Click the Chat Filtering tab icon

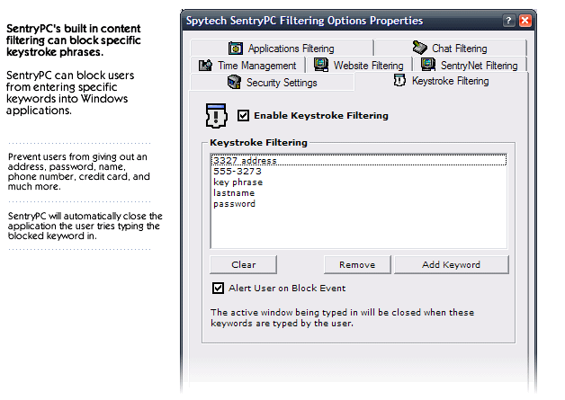(x=420, y=48)
